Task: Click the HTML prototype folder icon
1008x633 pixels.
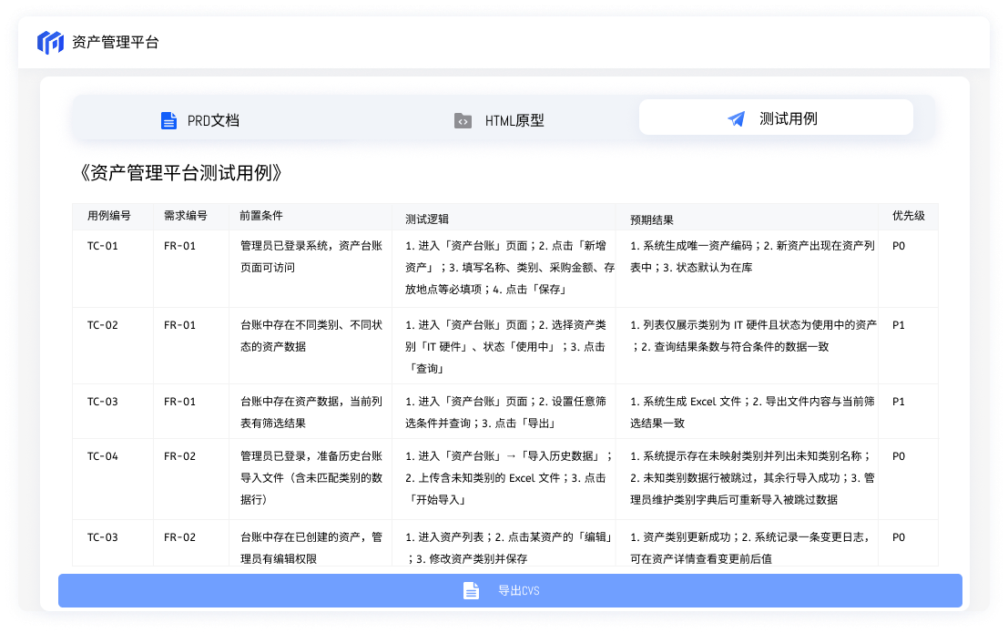Action: coord(463,120)
